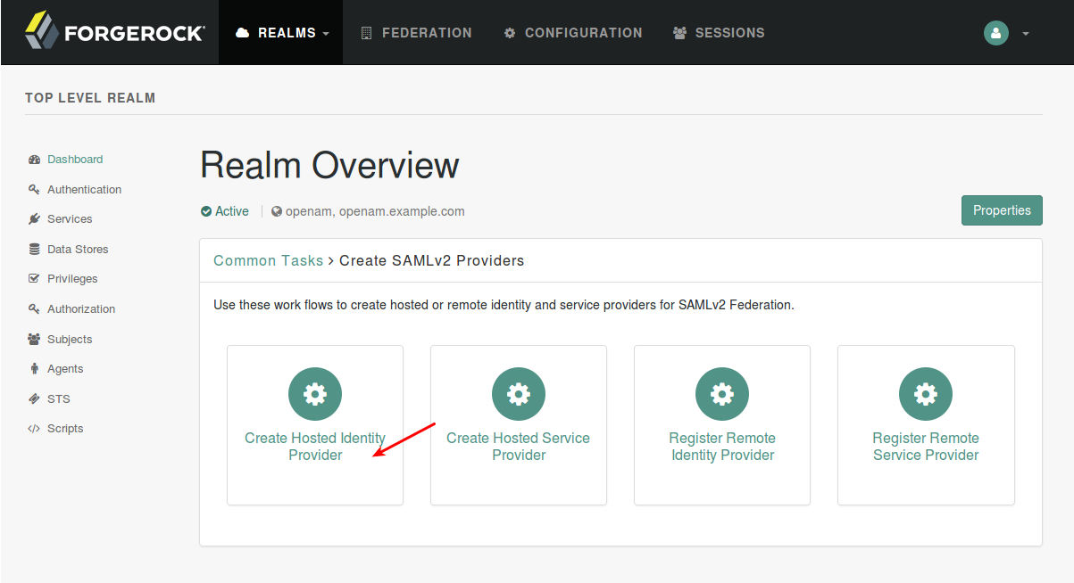The image size is (1074, 583).
Task: Click the Common Tasks breadcrumb link
Action: pyautogui.click(x=268, y=261)
